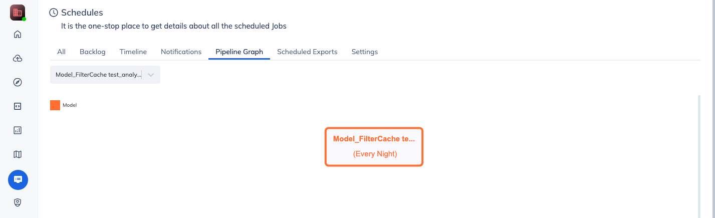Open the home icon in sidebar

coord(18,35)
